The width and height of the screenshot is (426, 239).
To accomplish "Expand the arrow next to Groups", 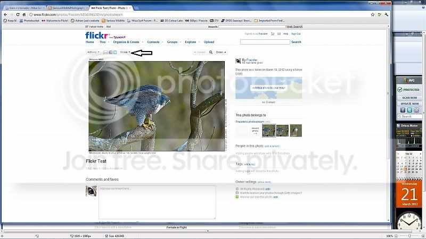I will [180, 42].
